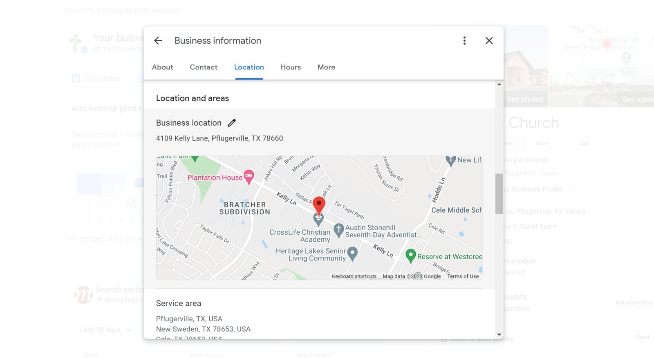Image resolution: width=654 pixels, height=358 pixels.
Task: Click the Bratcher Subdivision map label
Action: [x=244, y=208]
